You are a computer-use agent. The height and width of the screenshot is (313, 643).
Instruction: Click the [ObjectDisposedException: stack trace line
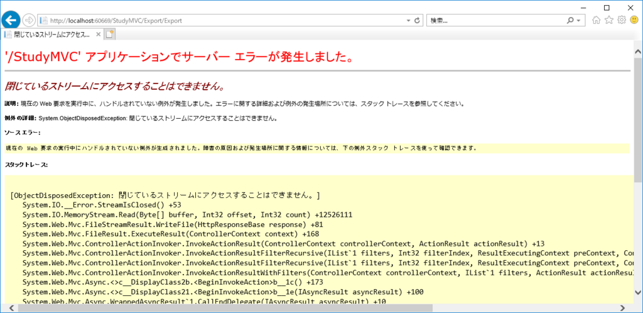click(x=165, y=195)
